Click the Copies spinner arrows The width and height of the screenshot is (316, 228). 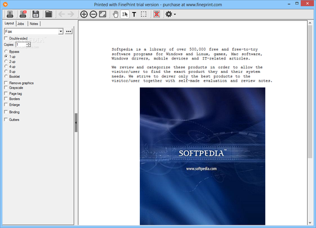(28, 44)
